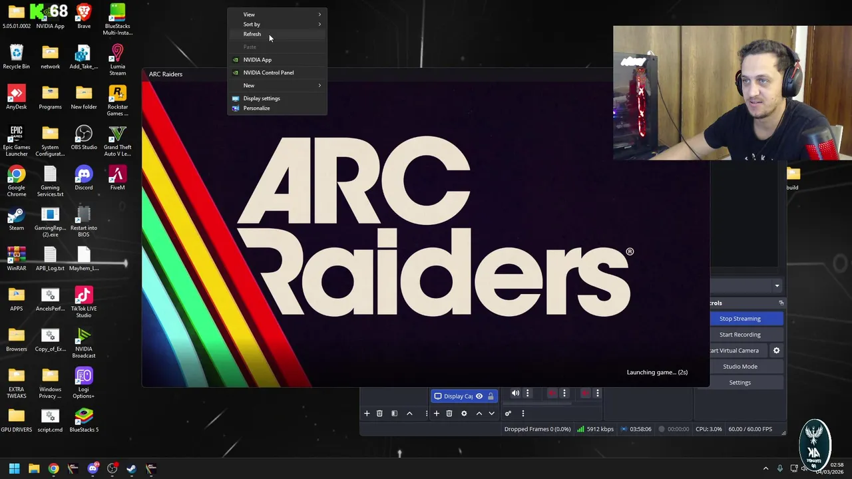This screenshot has width=852, height=479.
Task: Choose Personalize from context menu
Action: click(277, 108)
